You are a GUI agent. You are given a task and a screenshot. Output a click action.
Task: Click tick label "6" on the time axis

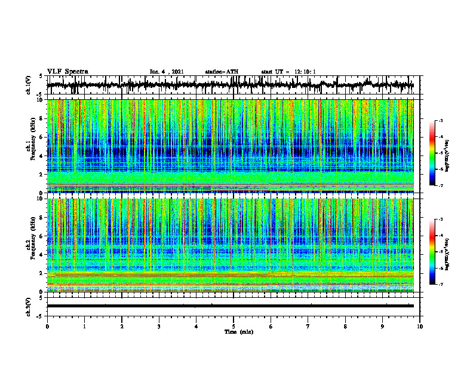pos(271,327)
